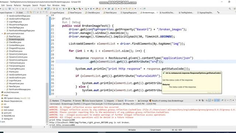Select pom.xml in Project Explorer
The width and height of the screenshot is (236, 133).
[7, 113]
